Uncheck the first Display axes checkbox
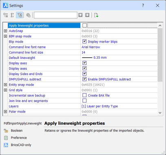The image size is (166, 155). 84,63
